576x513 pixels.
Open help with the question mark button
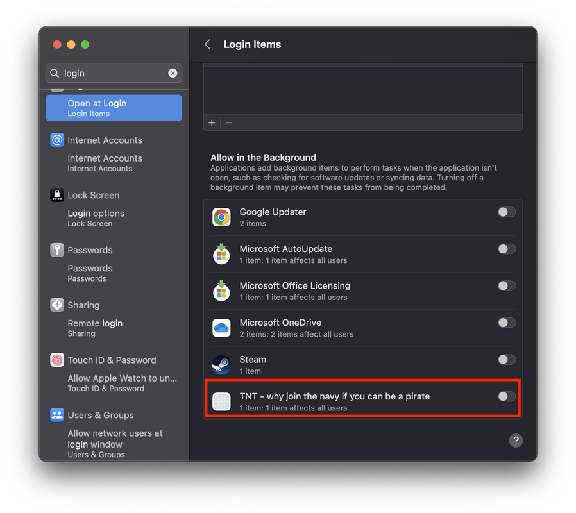pyautogui.click(x=516, y=441)
